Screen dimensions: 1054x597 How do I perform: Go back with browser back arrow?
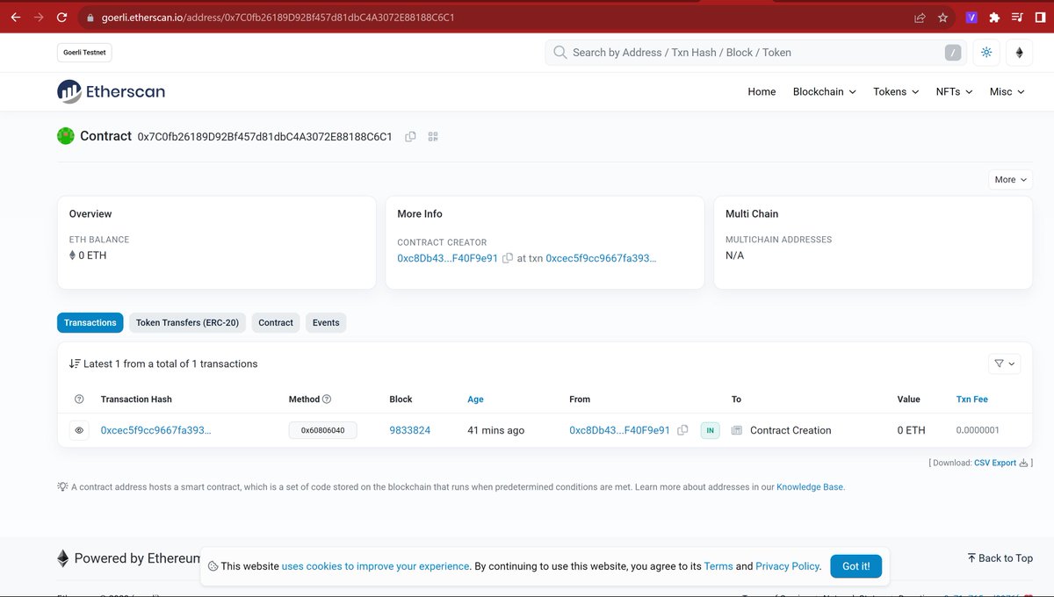click(15, 17)
